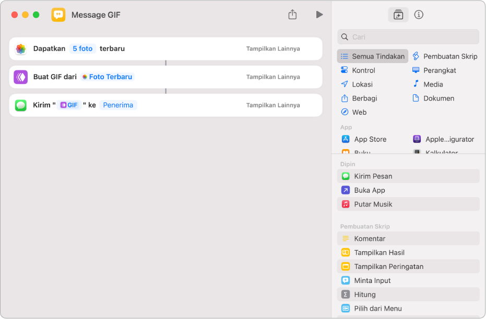This screenshot has height=319, width=486.
Task: Add the Pilih dari Menu action
Action: [408, 308]
